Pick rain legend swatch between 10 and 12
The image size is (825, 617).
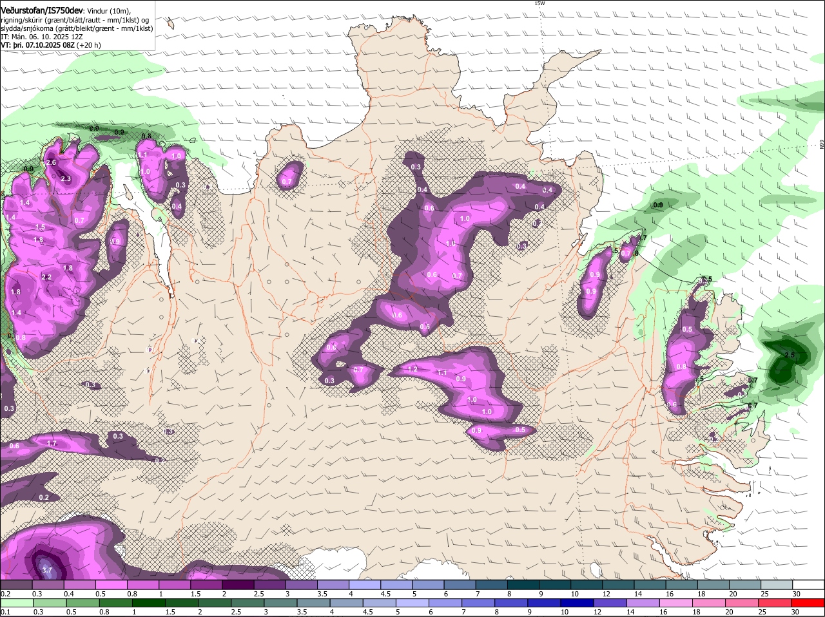click(579, 603)
